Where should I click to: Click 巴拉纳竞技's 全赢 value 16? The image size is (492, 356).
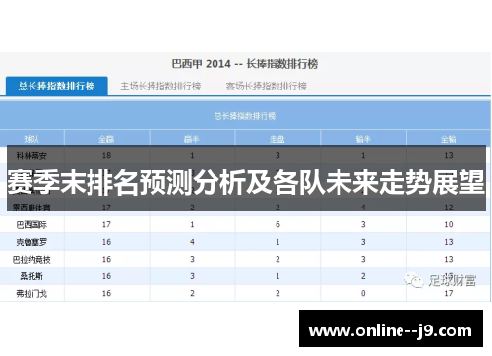point(106,259)
